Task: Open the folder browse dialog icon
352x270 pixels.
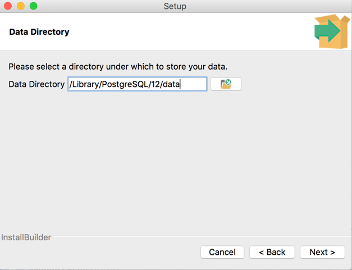Action: tap(226, 84)
